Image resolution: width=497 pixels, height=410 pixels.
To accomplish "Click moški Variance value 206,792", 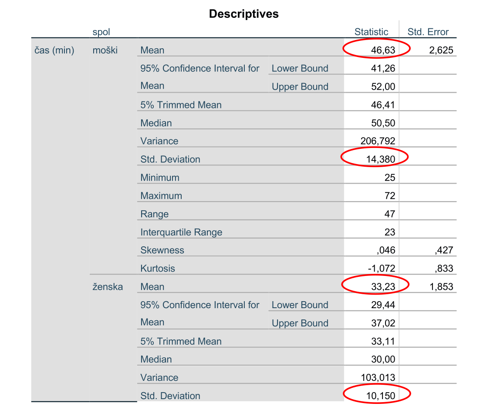I will tap(378, 141).
